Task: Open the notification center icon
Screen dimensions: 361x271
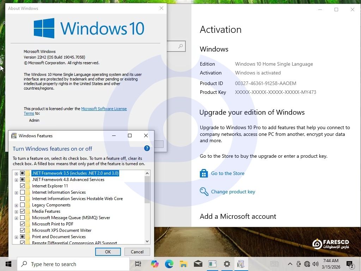Action: (350, 264)
